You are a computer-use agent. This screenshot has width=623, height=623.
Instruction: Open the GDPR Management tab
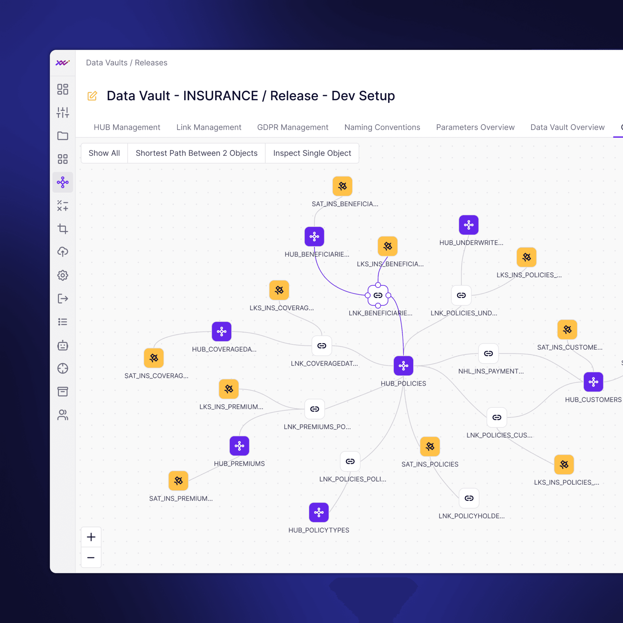pyautogui.click(x=293, y=127)
